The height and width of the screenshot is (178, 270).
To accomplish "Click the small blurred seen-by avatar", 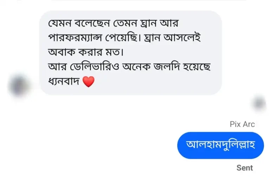I will coord(259,103).
